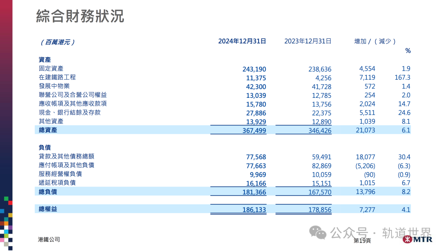Click the value 27,886
Screen dimensions: 446x251
tap(256, 113)
